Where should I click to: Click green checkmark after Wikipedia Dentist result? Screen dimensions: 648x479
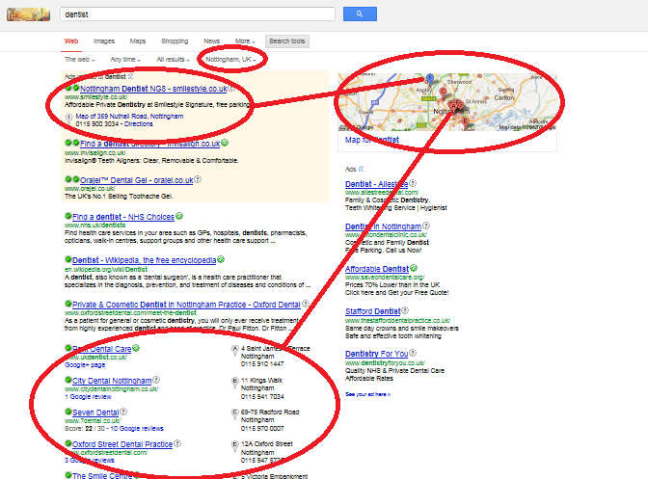tap(221, 259)
